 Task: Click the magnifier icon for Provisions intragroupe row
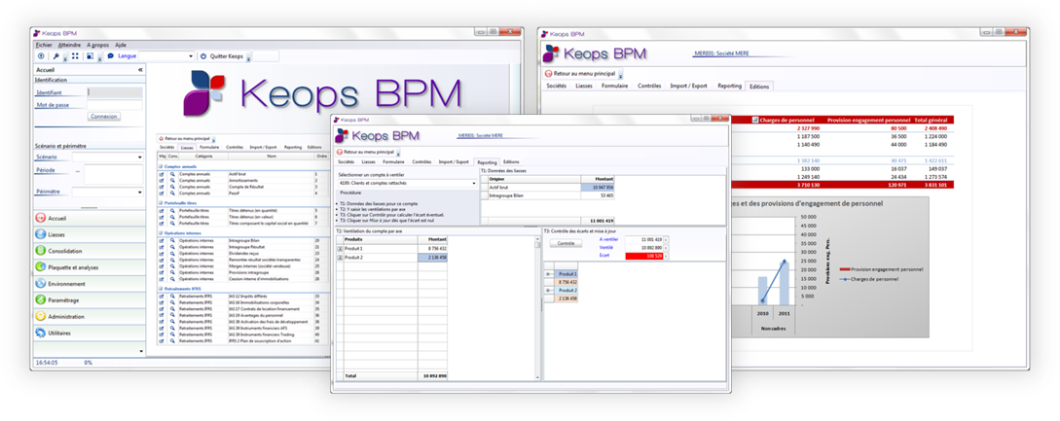[172, 271]
